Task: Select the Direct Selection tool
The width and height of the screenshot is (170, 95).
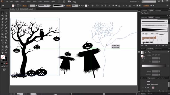Action: pos(6,13)
